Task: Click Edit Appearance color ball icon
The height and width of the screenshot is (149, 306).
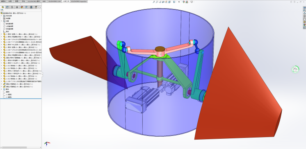Action: (x=184, y=2)
